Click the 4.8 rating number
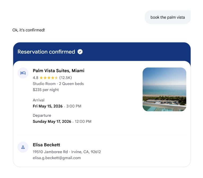The width and height of the screenshot is (203, 178). (36, 78)
